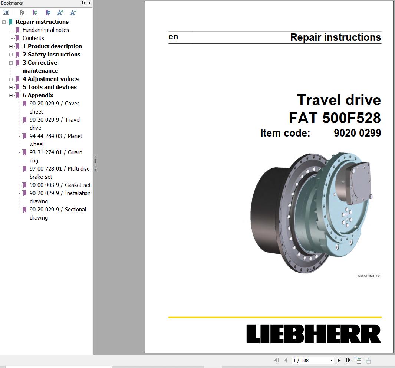Collapse the Repair instructions root bookmark
This screenshot has height=368, width=395.
coord(4,22)
